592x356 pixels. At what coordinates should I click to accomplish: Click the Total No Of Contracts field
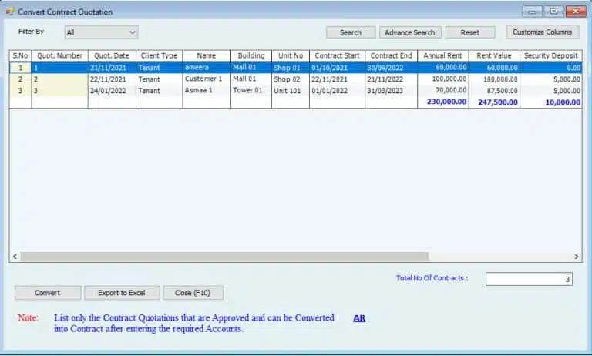click(529, 279)
